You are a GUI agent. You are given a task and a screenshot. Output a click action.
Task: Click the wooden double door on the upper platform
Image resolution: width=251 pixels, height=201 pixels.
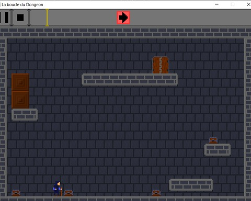(161, 65)
